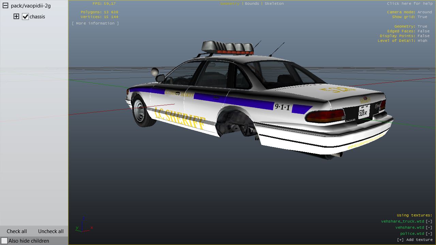Change Level of Detail High value
The width and height of the screenshot is (436, 245).
(422, 40)
